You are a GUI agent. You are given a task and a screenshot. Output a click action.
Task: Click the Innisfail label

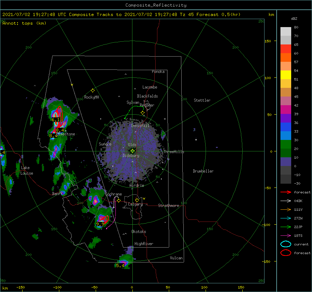coord(140,126)
